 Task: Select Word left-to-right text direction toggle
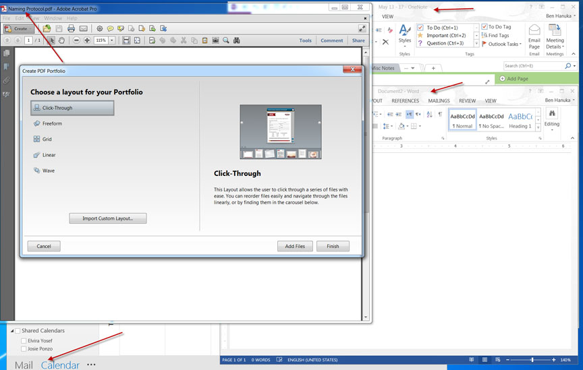click(409, 115)
